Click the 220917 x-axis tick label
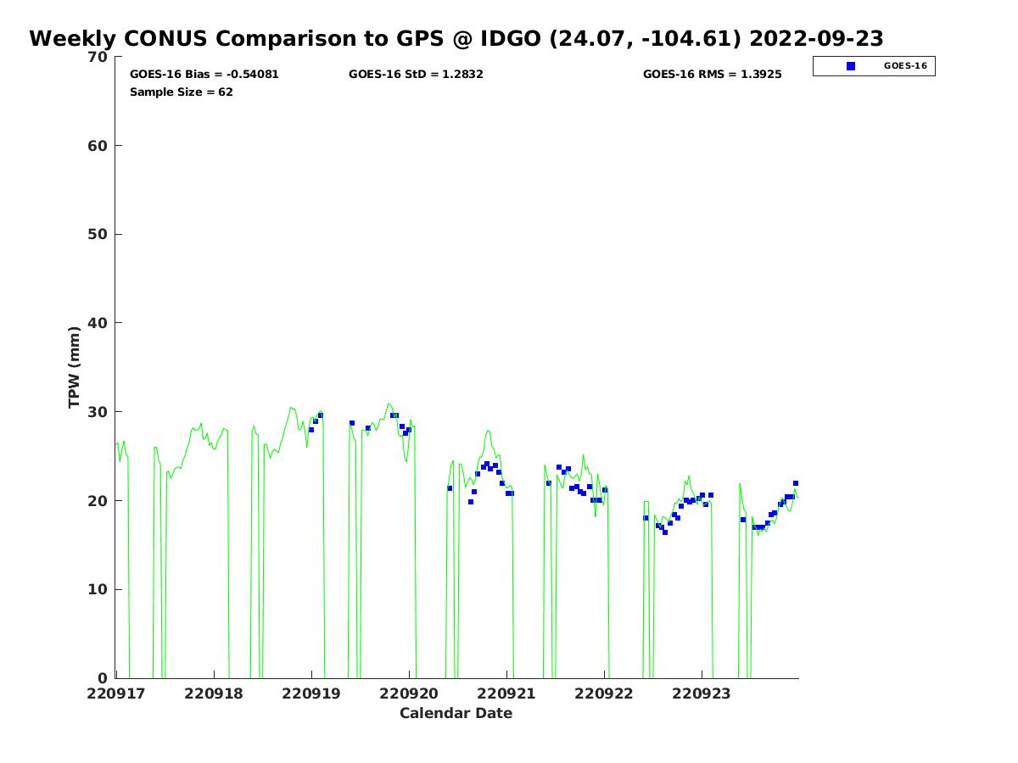 click(x=115, y=693)
